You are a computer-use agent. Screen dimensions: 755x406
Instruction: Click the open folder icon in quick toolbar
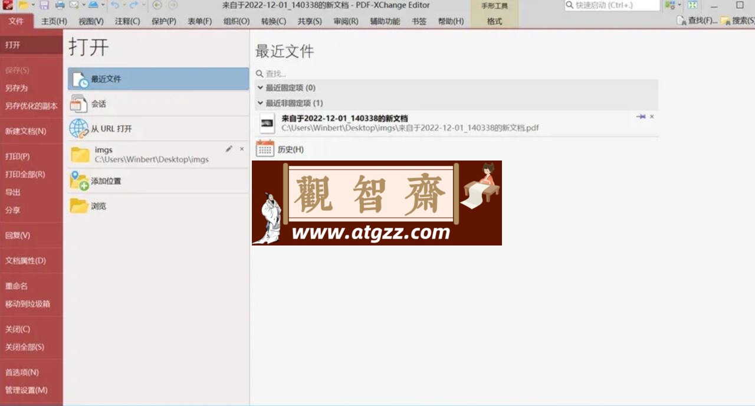(x=23, y=5)
